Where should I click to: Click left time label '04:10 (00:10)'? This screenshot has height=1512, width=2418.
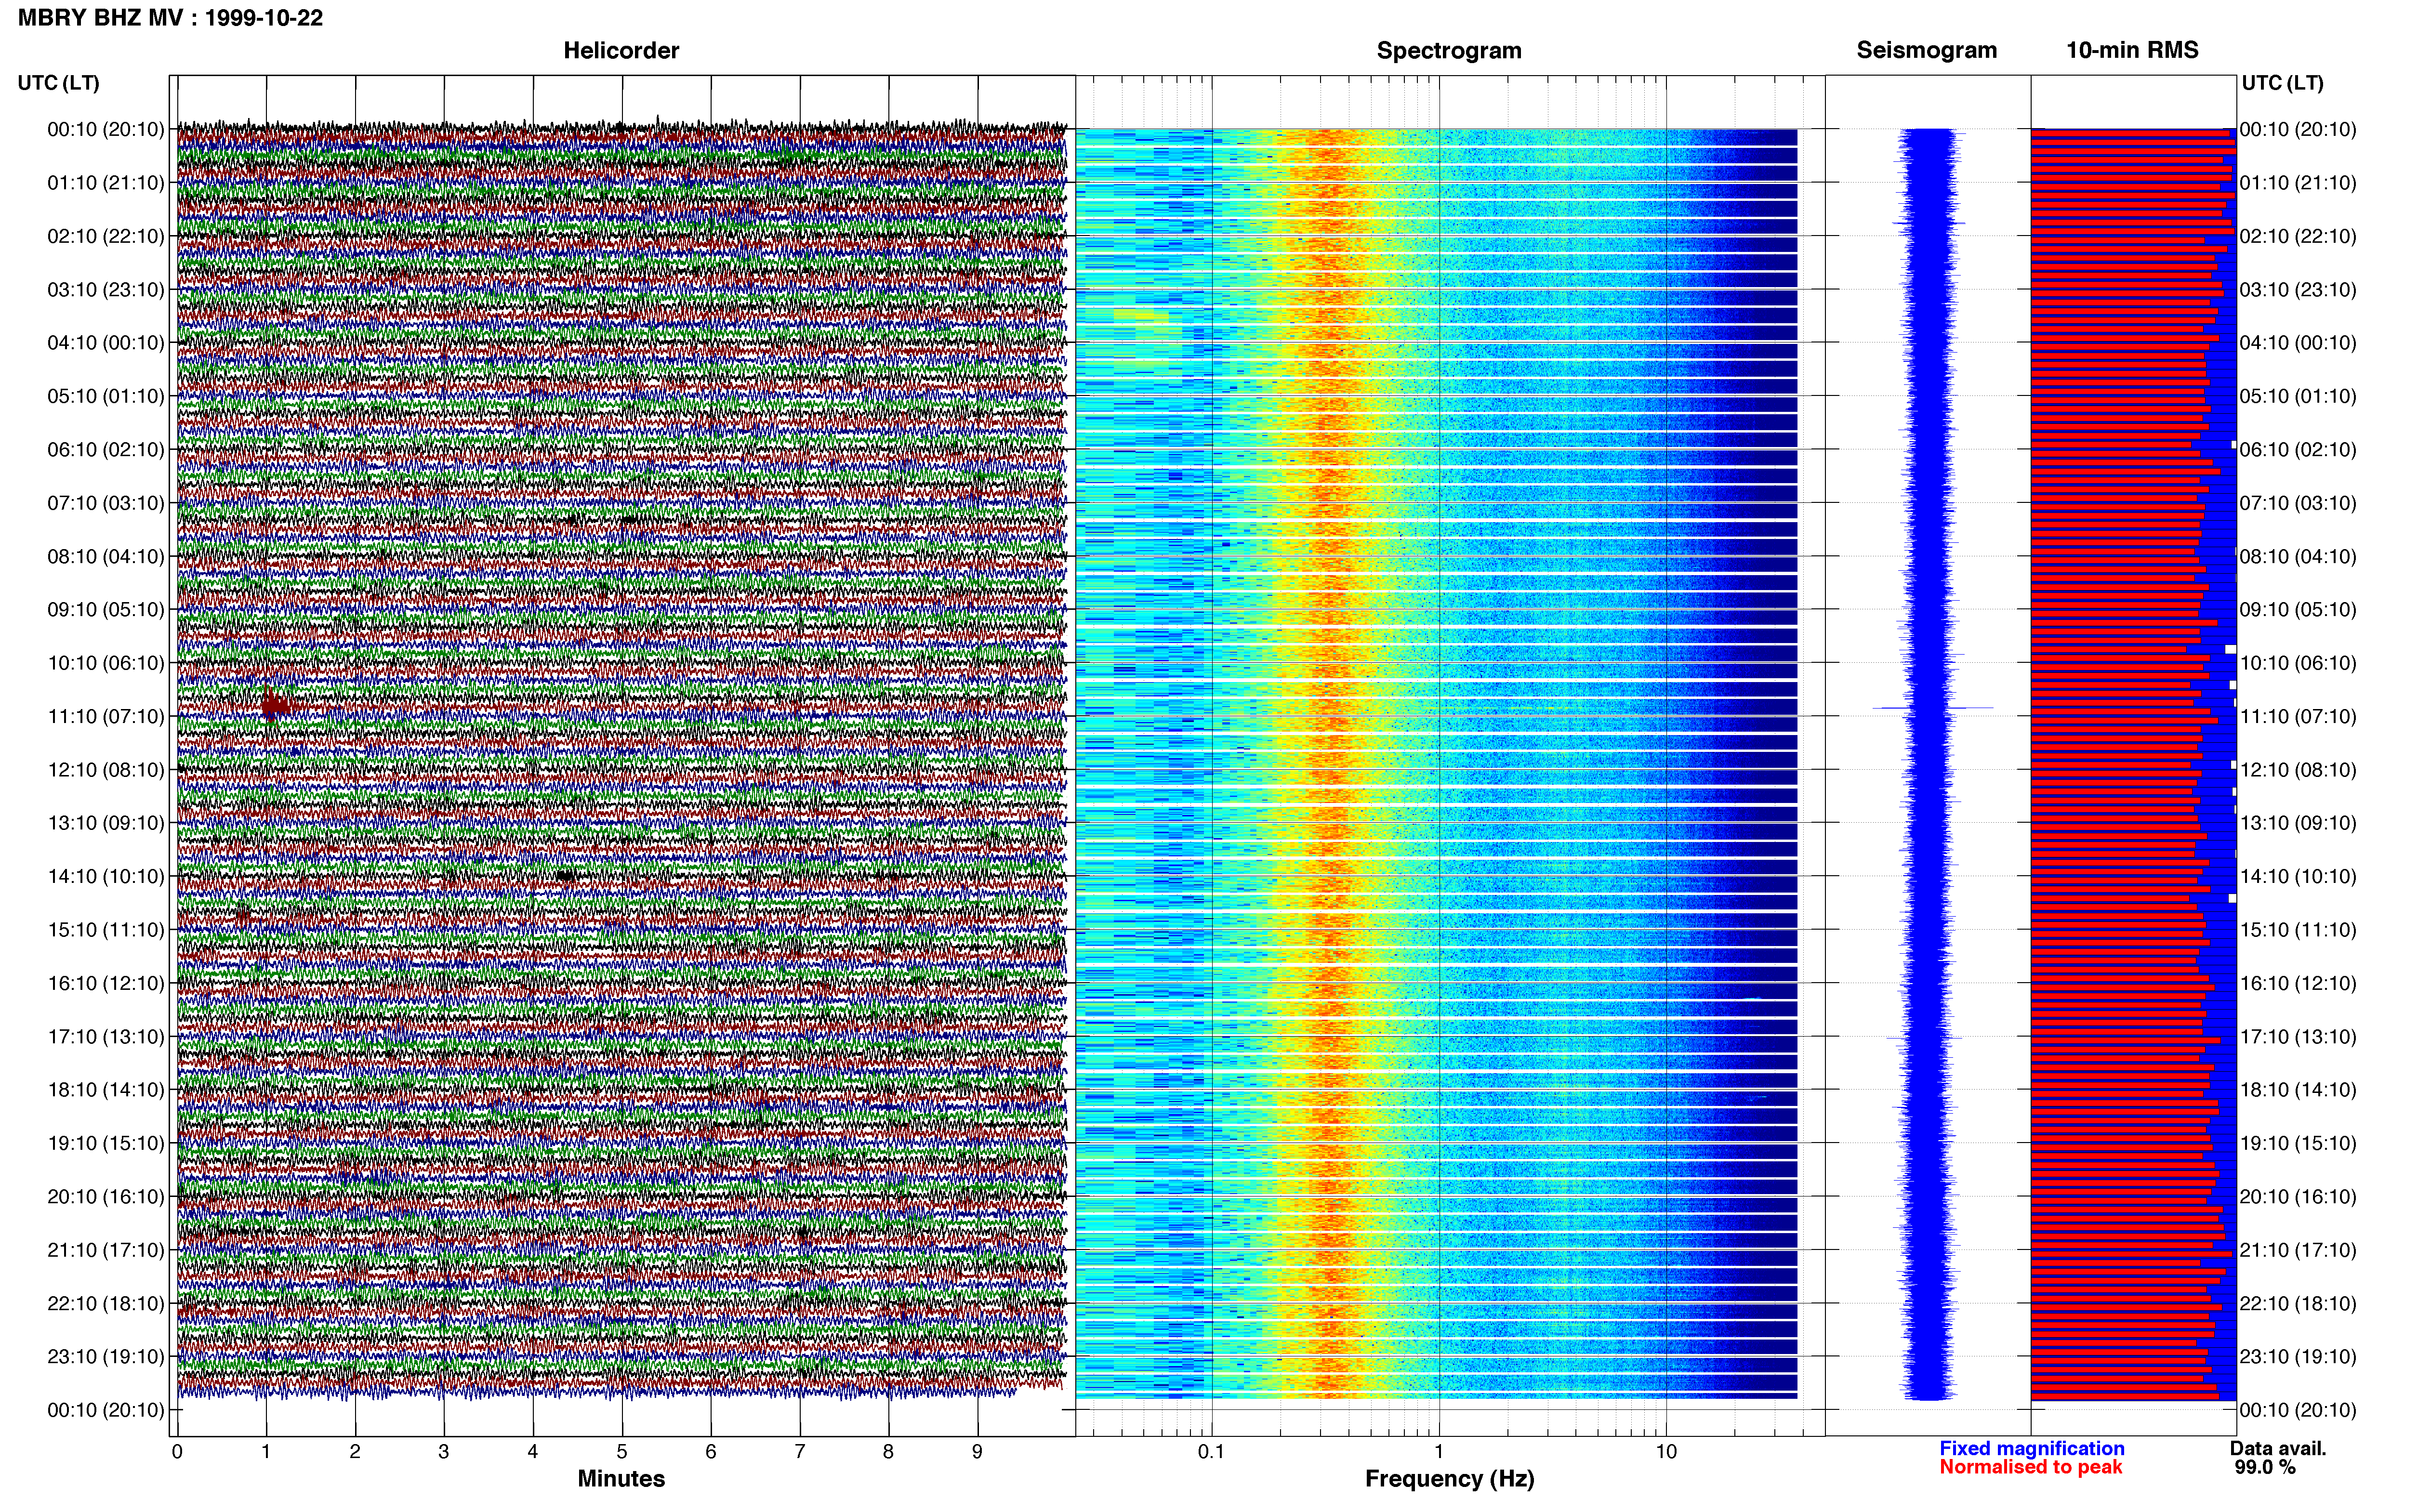(x=106, y=342)
